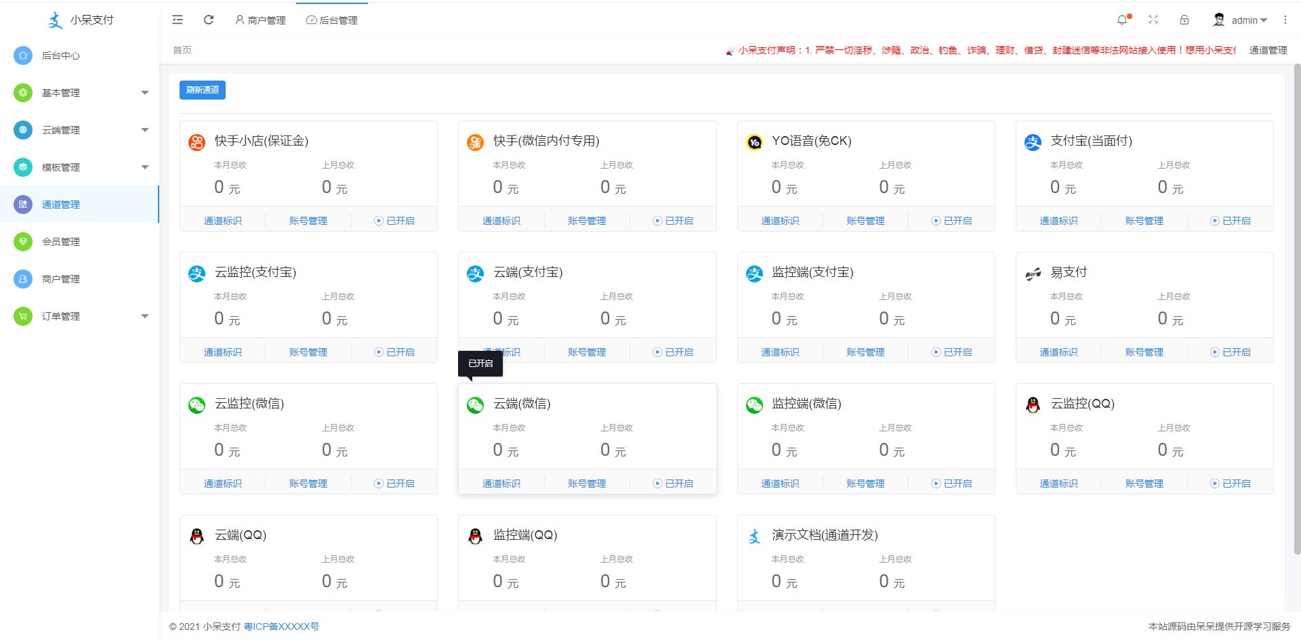This screenshot has height=640, width=1301.
Task: Open the vertical three-dot more menu
Action: [x=1285, y=20]
